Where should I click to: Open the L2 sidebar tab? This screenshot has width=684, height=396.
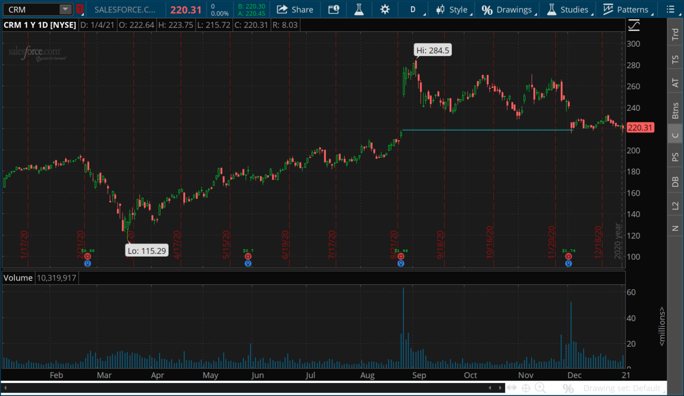[x=675, y=205]
